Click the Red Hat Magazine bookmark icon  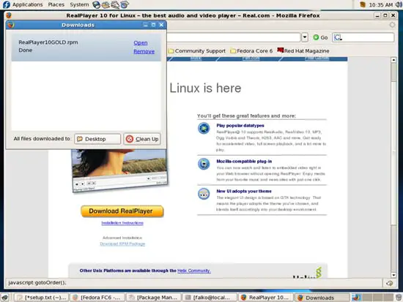pyautogui.click(x=281, y=50)
